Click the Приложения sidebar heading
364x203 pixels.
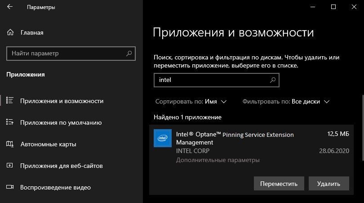(26, 74)
